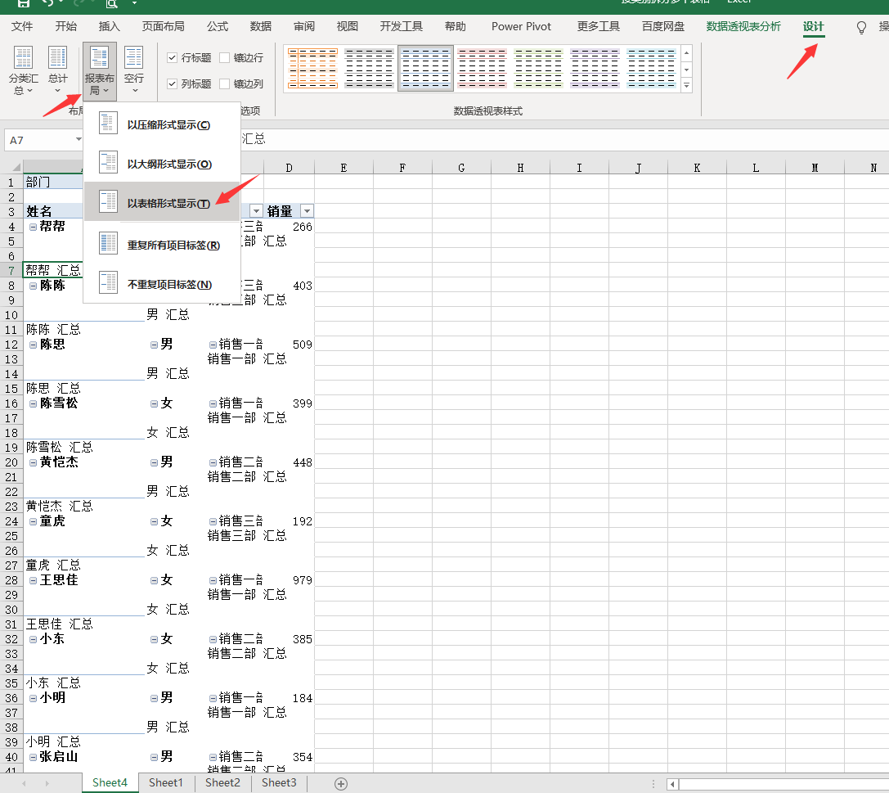889x793 pixels.
Task: Go to previous sheet tab arrow
Action: (x=24, y=783)
